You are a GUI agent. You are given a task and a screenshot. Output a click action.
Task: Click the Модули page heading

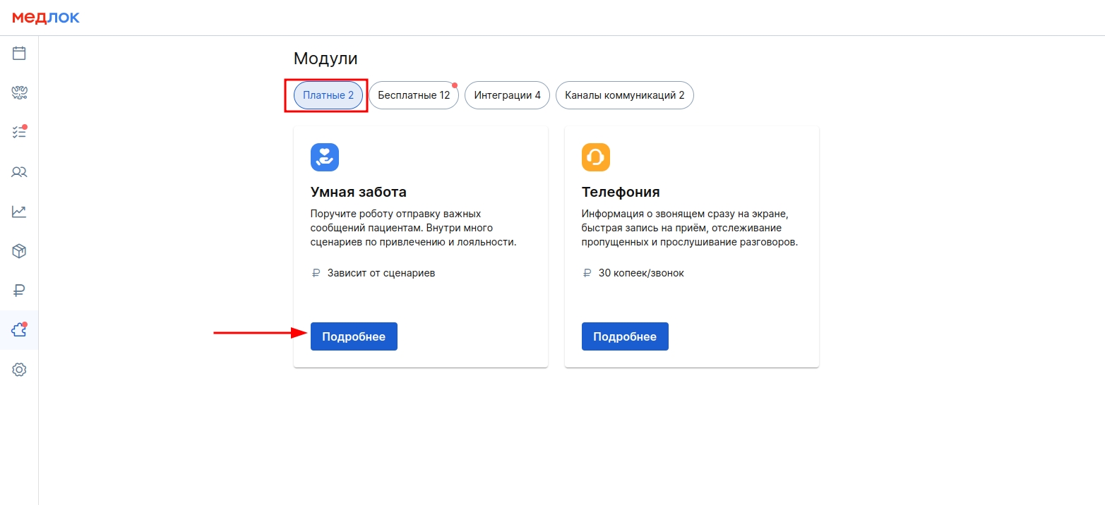coord(325,59)
